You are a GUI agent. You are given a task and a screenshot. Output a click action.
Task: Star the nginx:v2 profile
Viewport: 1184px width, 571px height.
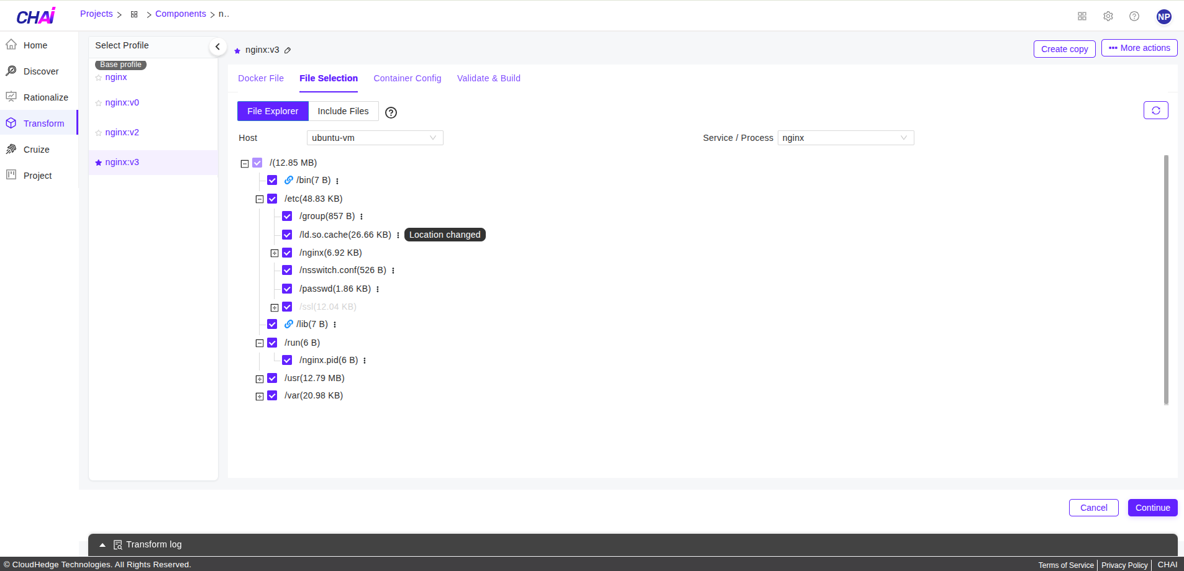click(99, 133)
